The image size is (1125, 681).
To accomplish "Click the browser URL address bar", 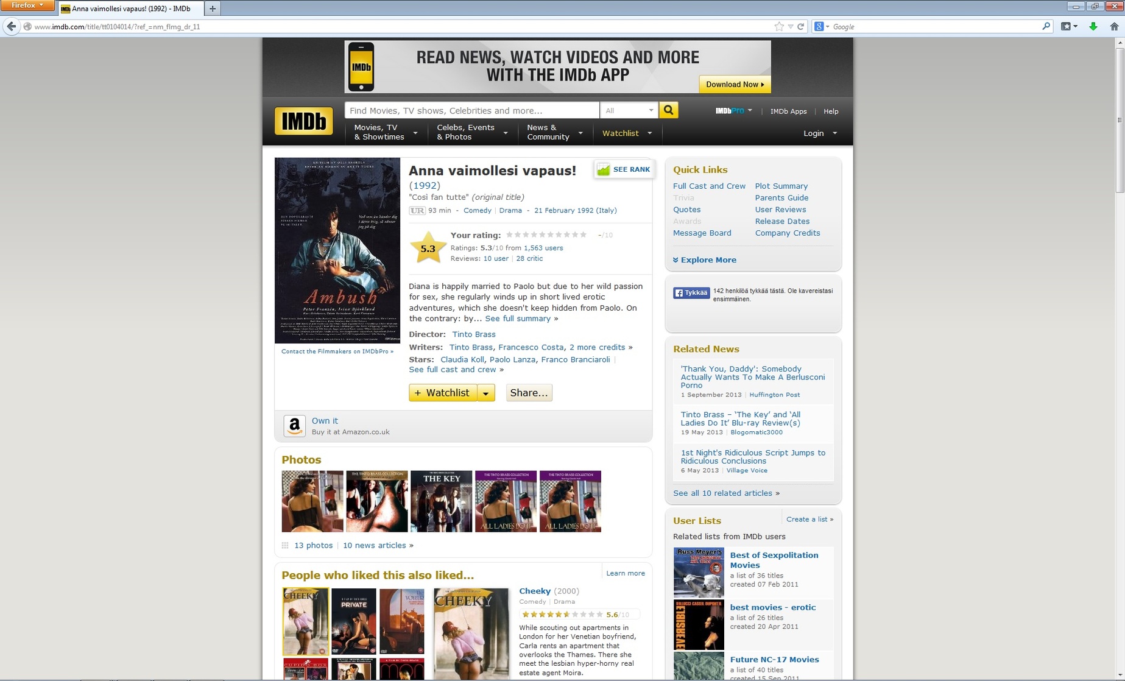I will pos(402,26).
